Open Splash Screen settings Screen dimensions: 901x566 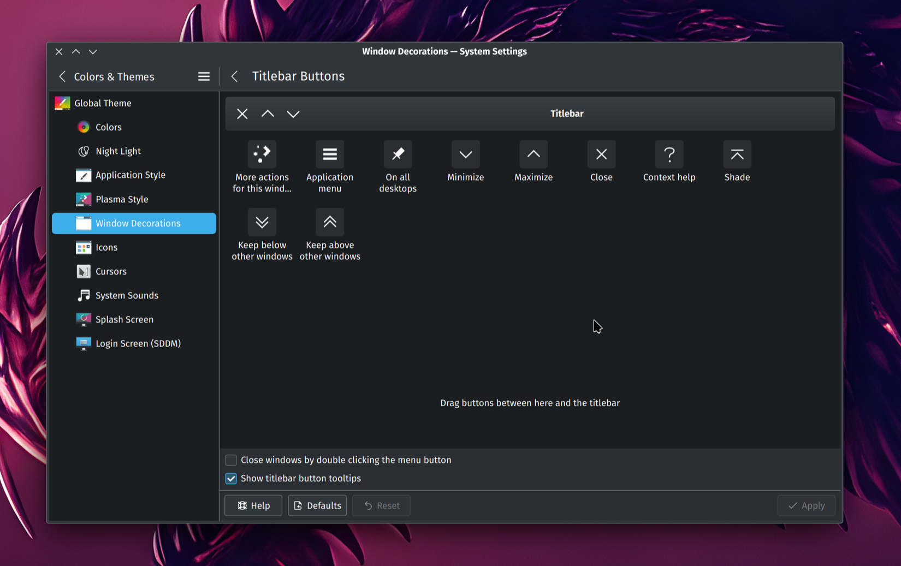coord(134,319)
